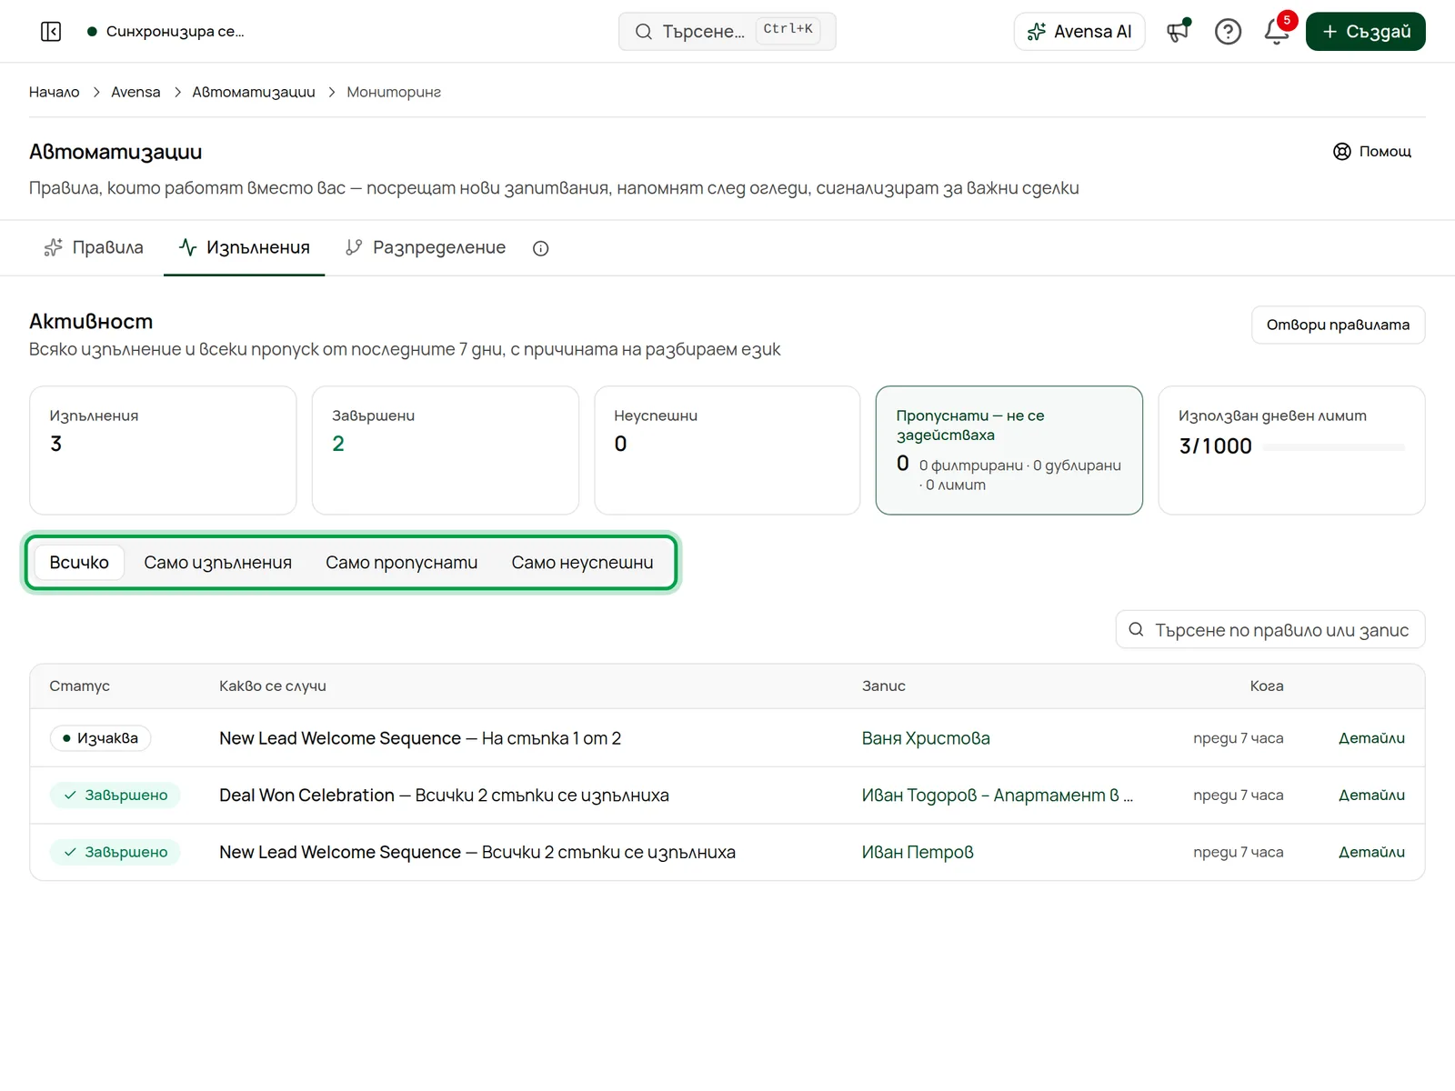This screenshot has height=1091, width=1455.
Task: Focus the Търсене по правило или запис field
Action: point(1269,629)
